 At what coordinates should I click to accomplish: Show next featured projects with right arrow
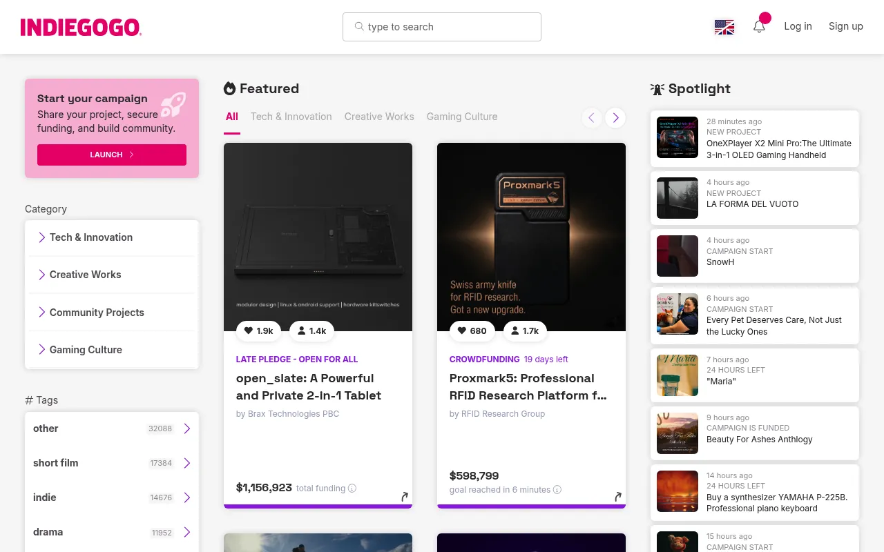tap(615, 118)
